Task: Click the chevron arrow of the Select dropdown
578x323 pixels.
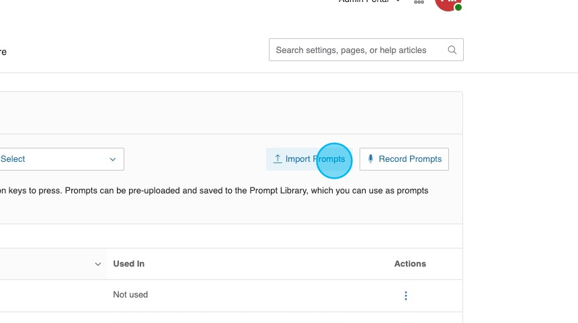Action: pyautogui.click(x=113, y=159)
